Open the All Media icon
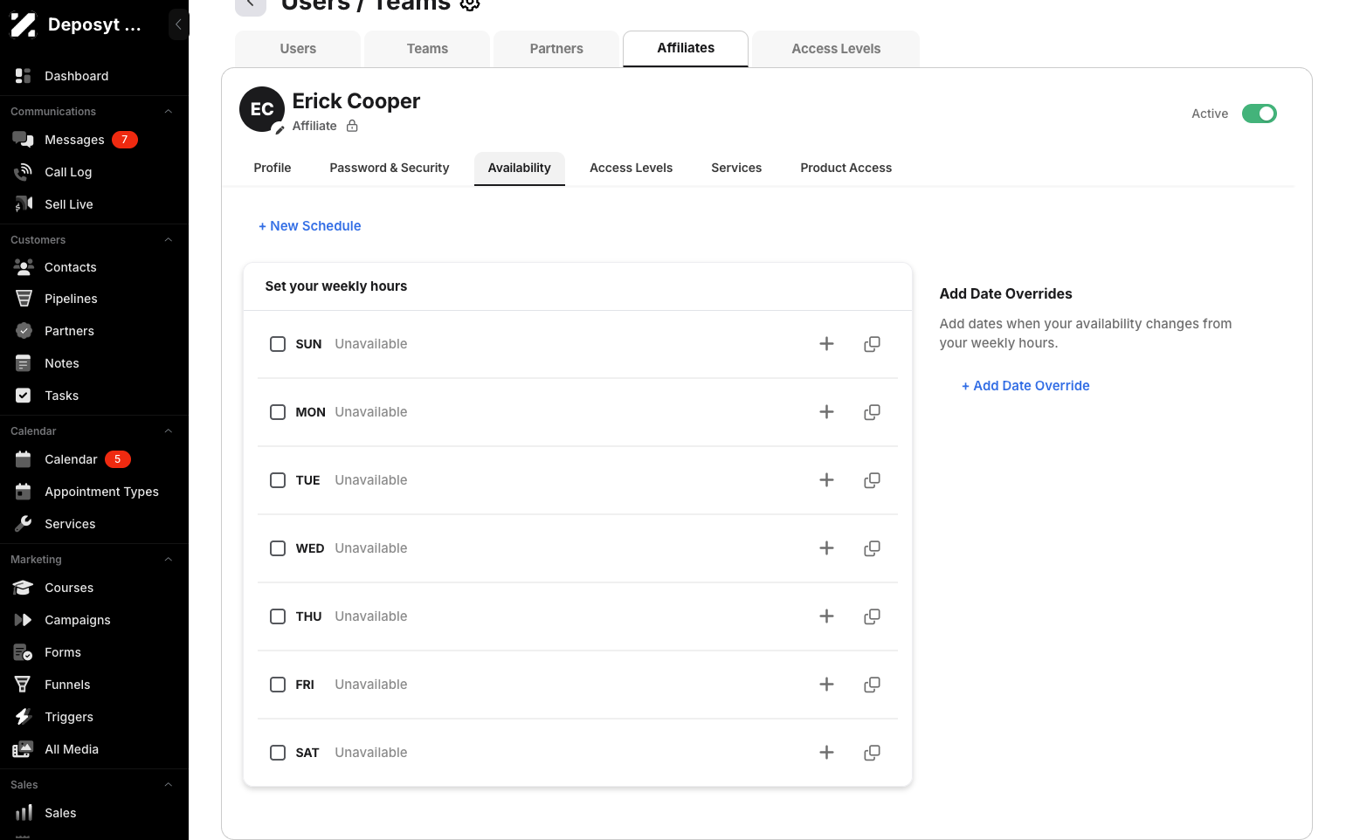 pos(24,749)
